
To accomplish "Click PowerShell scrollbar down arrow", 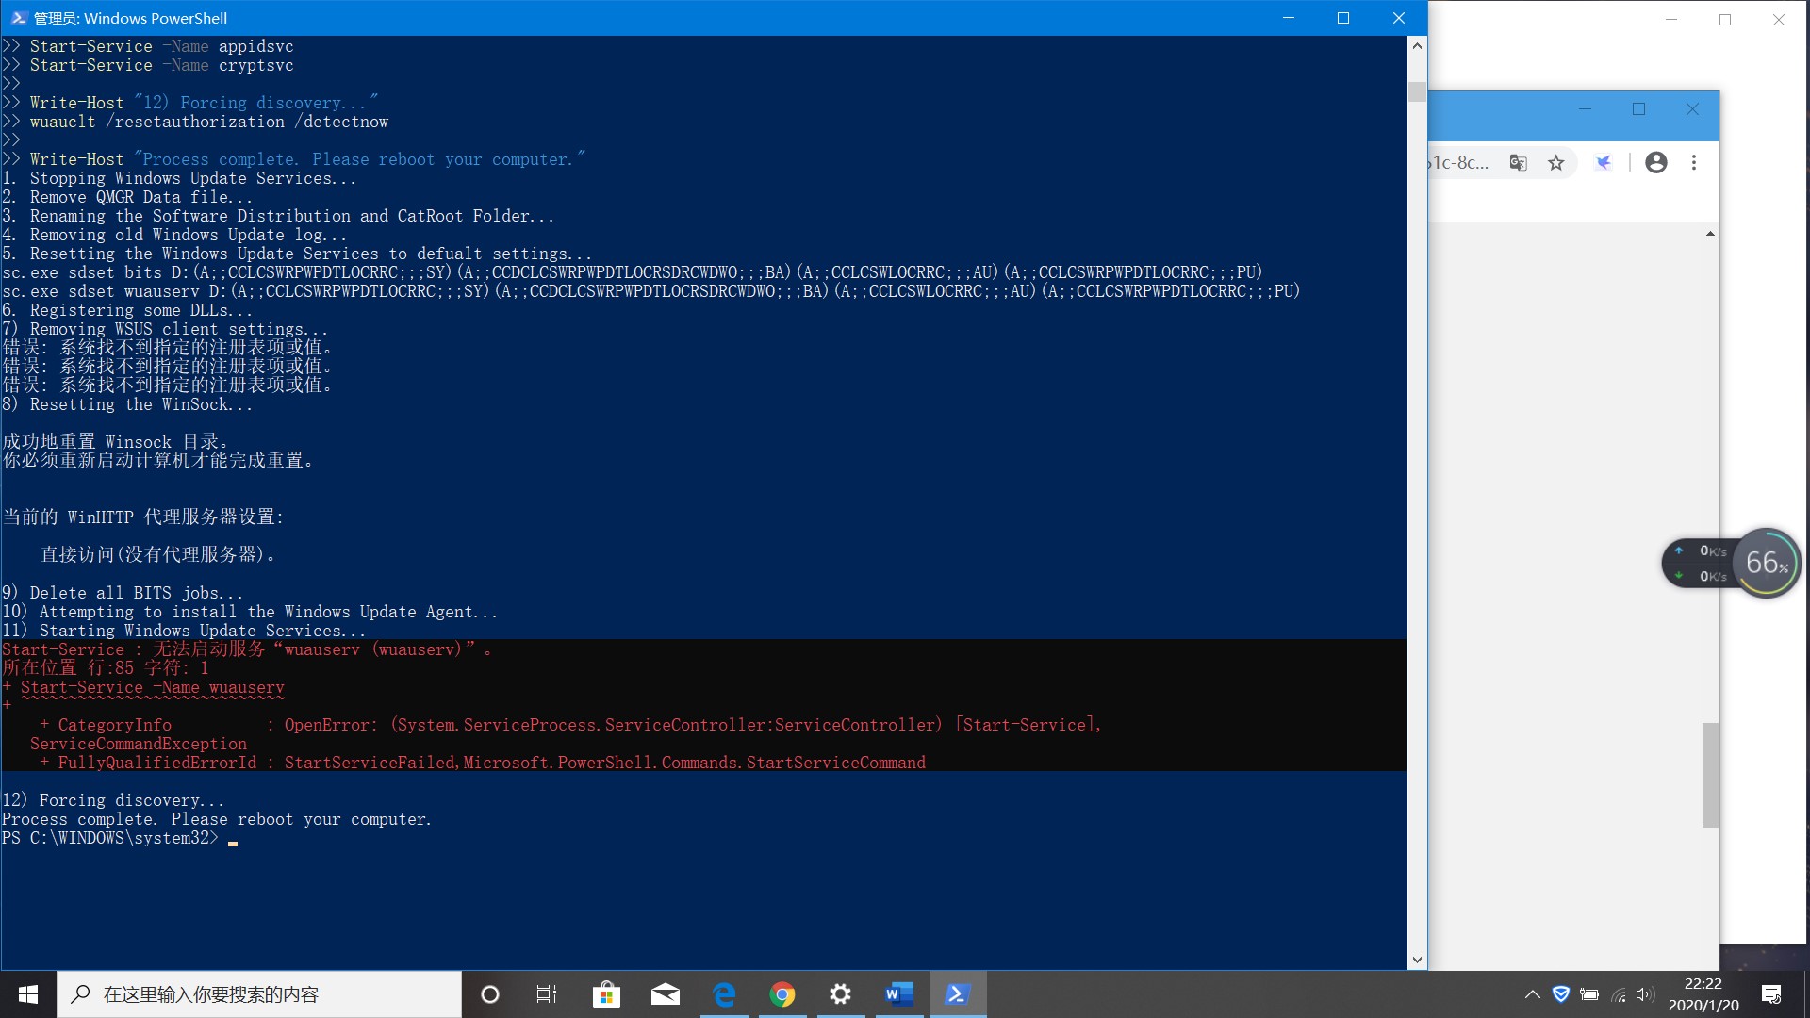I will pyautogui.click(x=1417, y=961).
